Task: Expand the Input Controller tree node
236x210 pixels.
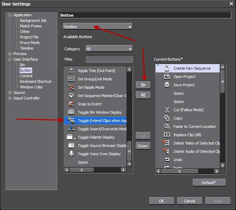Action: point(10,98)
